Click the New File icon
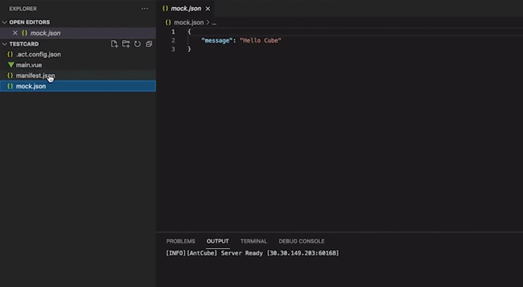 click(114, 44)
